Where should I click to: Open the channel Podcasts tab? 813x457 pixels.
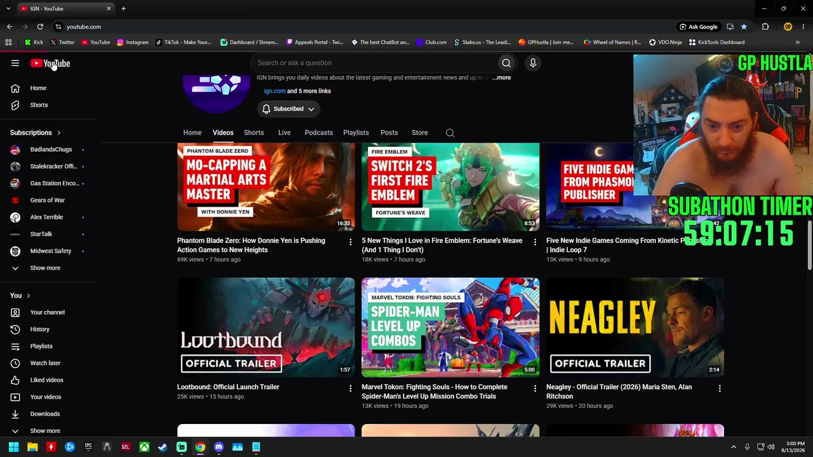point(319,133)
